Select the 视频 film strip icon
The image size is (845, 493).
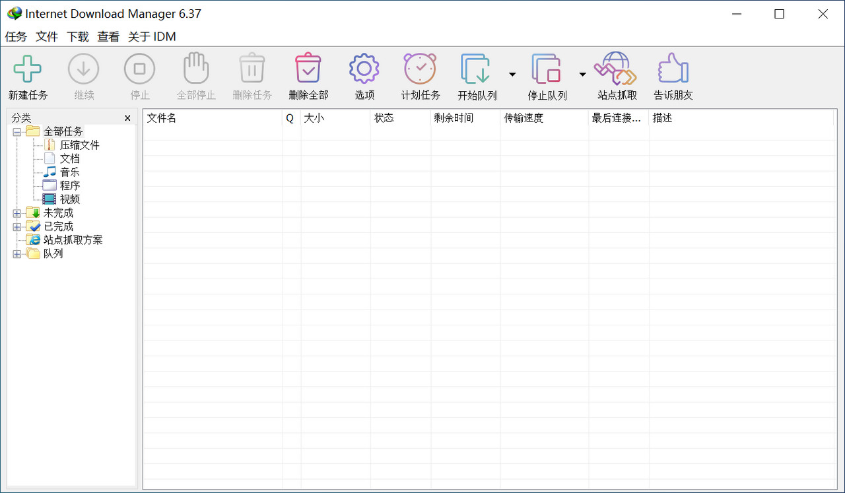tap(50, 199)
